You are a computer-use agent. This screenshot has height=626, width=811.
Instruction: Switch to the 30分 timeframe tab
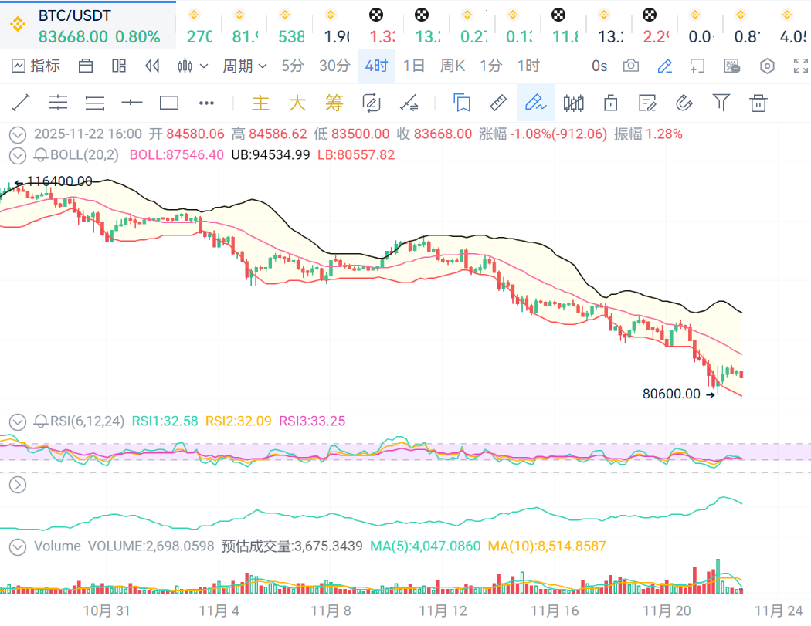click(334, 66)
